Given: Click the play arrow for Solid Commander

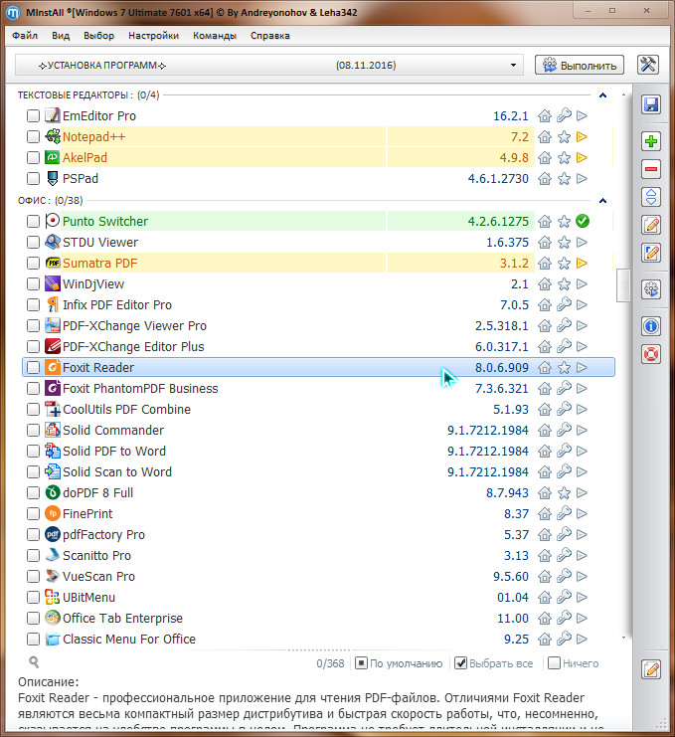Looking at the screenshot, I should pyautogui.click(x=582, y=430).
